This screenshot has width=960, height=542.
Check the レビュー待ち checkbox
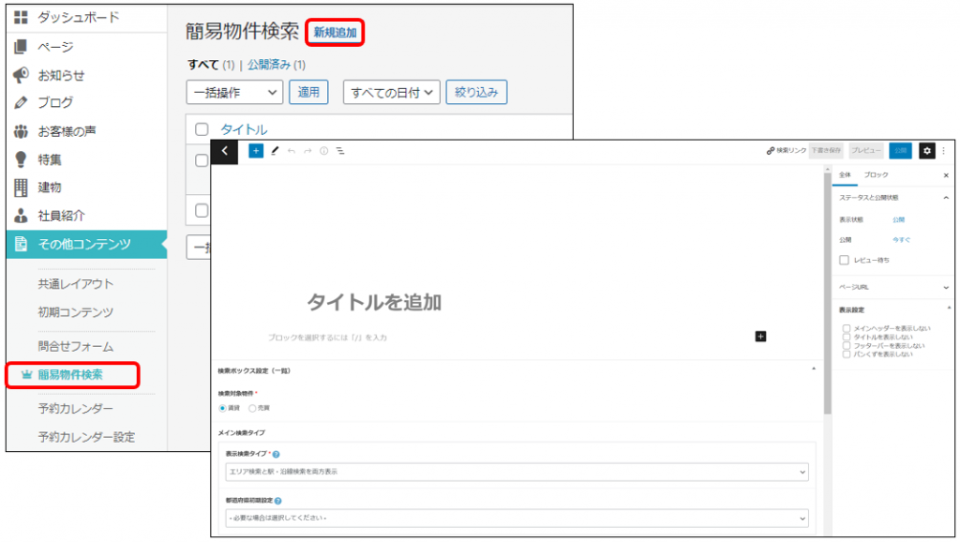tap(845, 260)
